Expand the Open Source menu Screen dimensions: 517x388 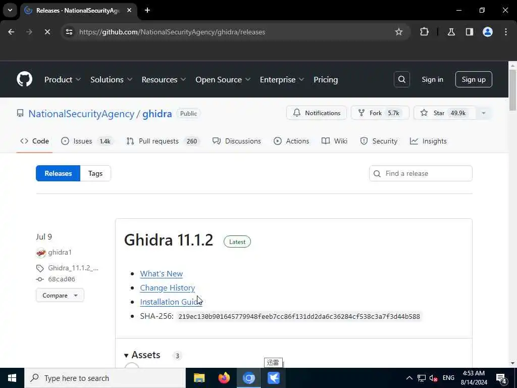coord(223,79)
